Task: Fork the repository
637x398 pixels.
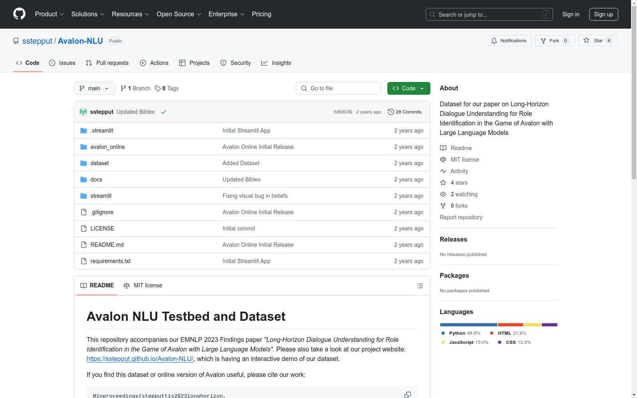Action: click(555, 41)
